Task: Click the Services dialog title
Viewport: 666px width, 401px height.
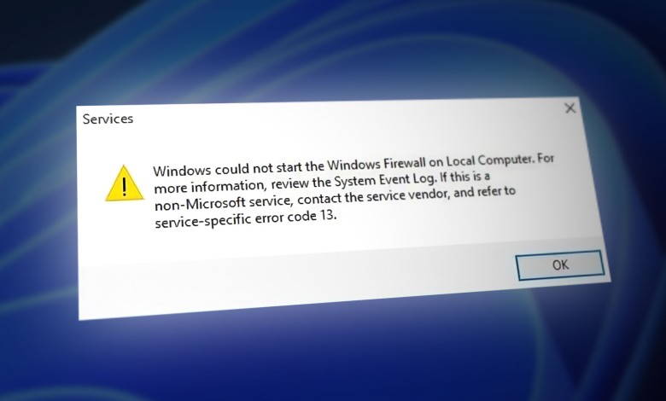Action: [x=108, y=119]
